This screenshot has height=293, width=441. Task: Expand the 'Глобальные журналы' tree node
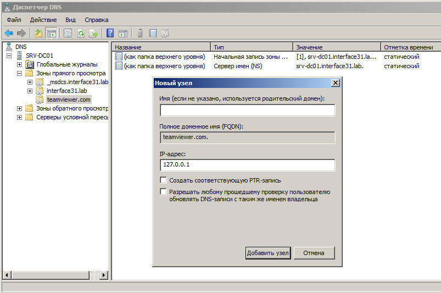pos(20,64)
